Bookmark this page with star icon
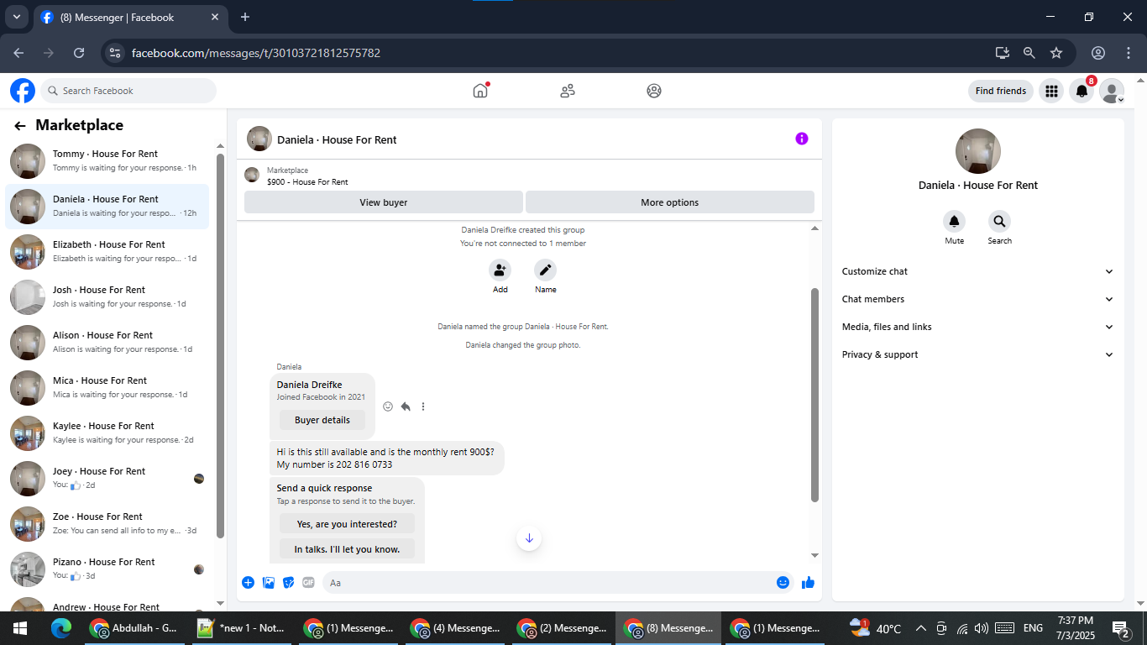 (x=1056, y=53)
